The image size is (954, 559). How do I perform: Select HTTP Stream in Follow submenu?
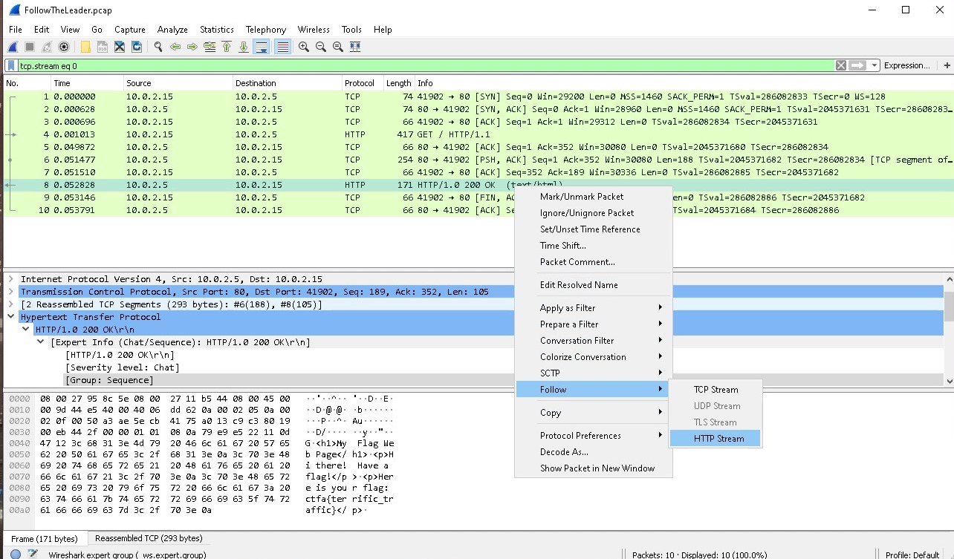point(716,439)
